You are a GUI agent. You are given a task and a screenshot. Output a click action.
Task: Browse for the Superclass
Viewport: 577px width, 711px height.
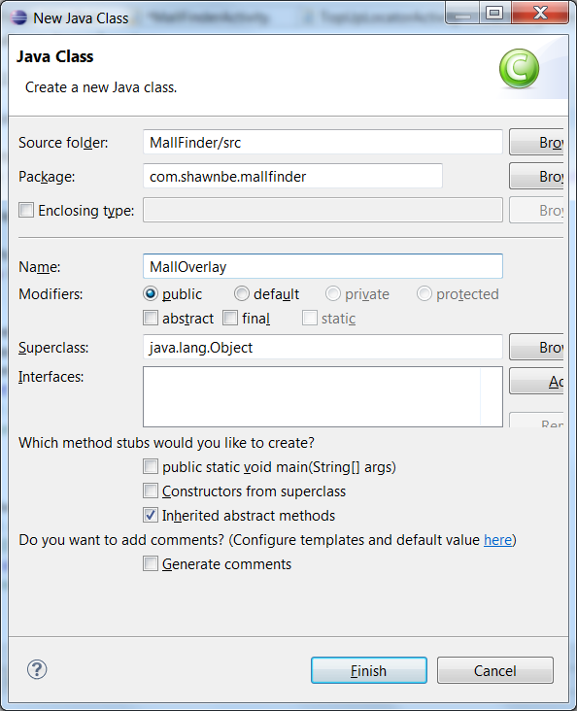(x=536, y=348)
